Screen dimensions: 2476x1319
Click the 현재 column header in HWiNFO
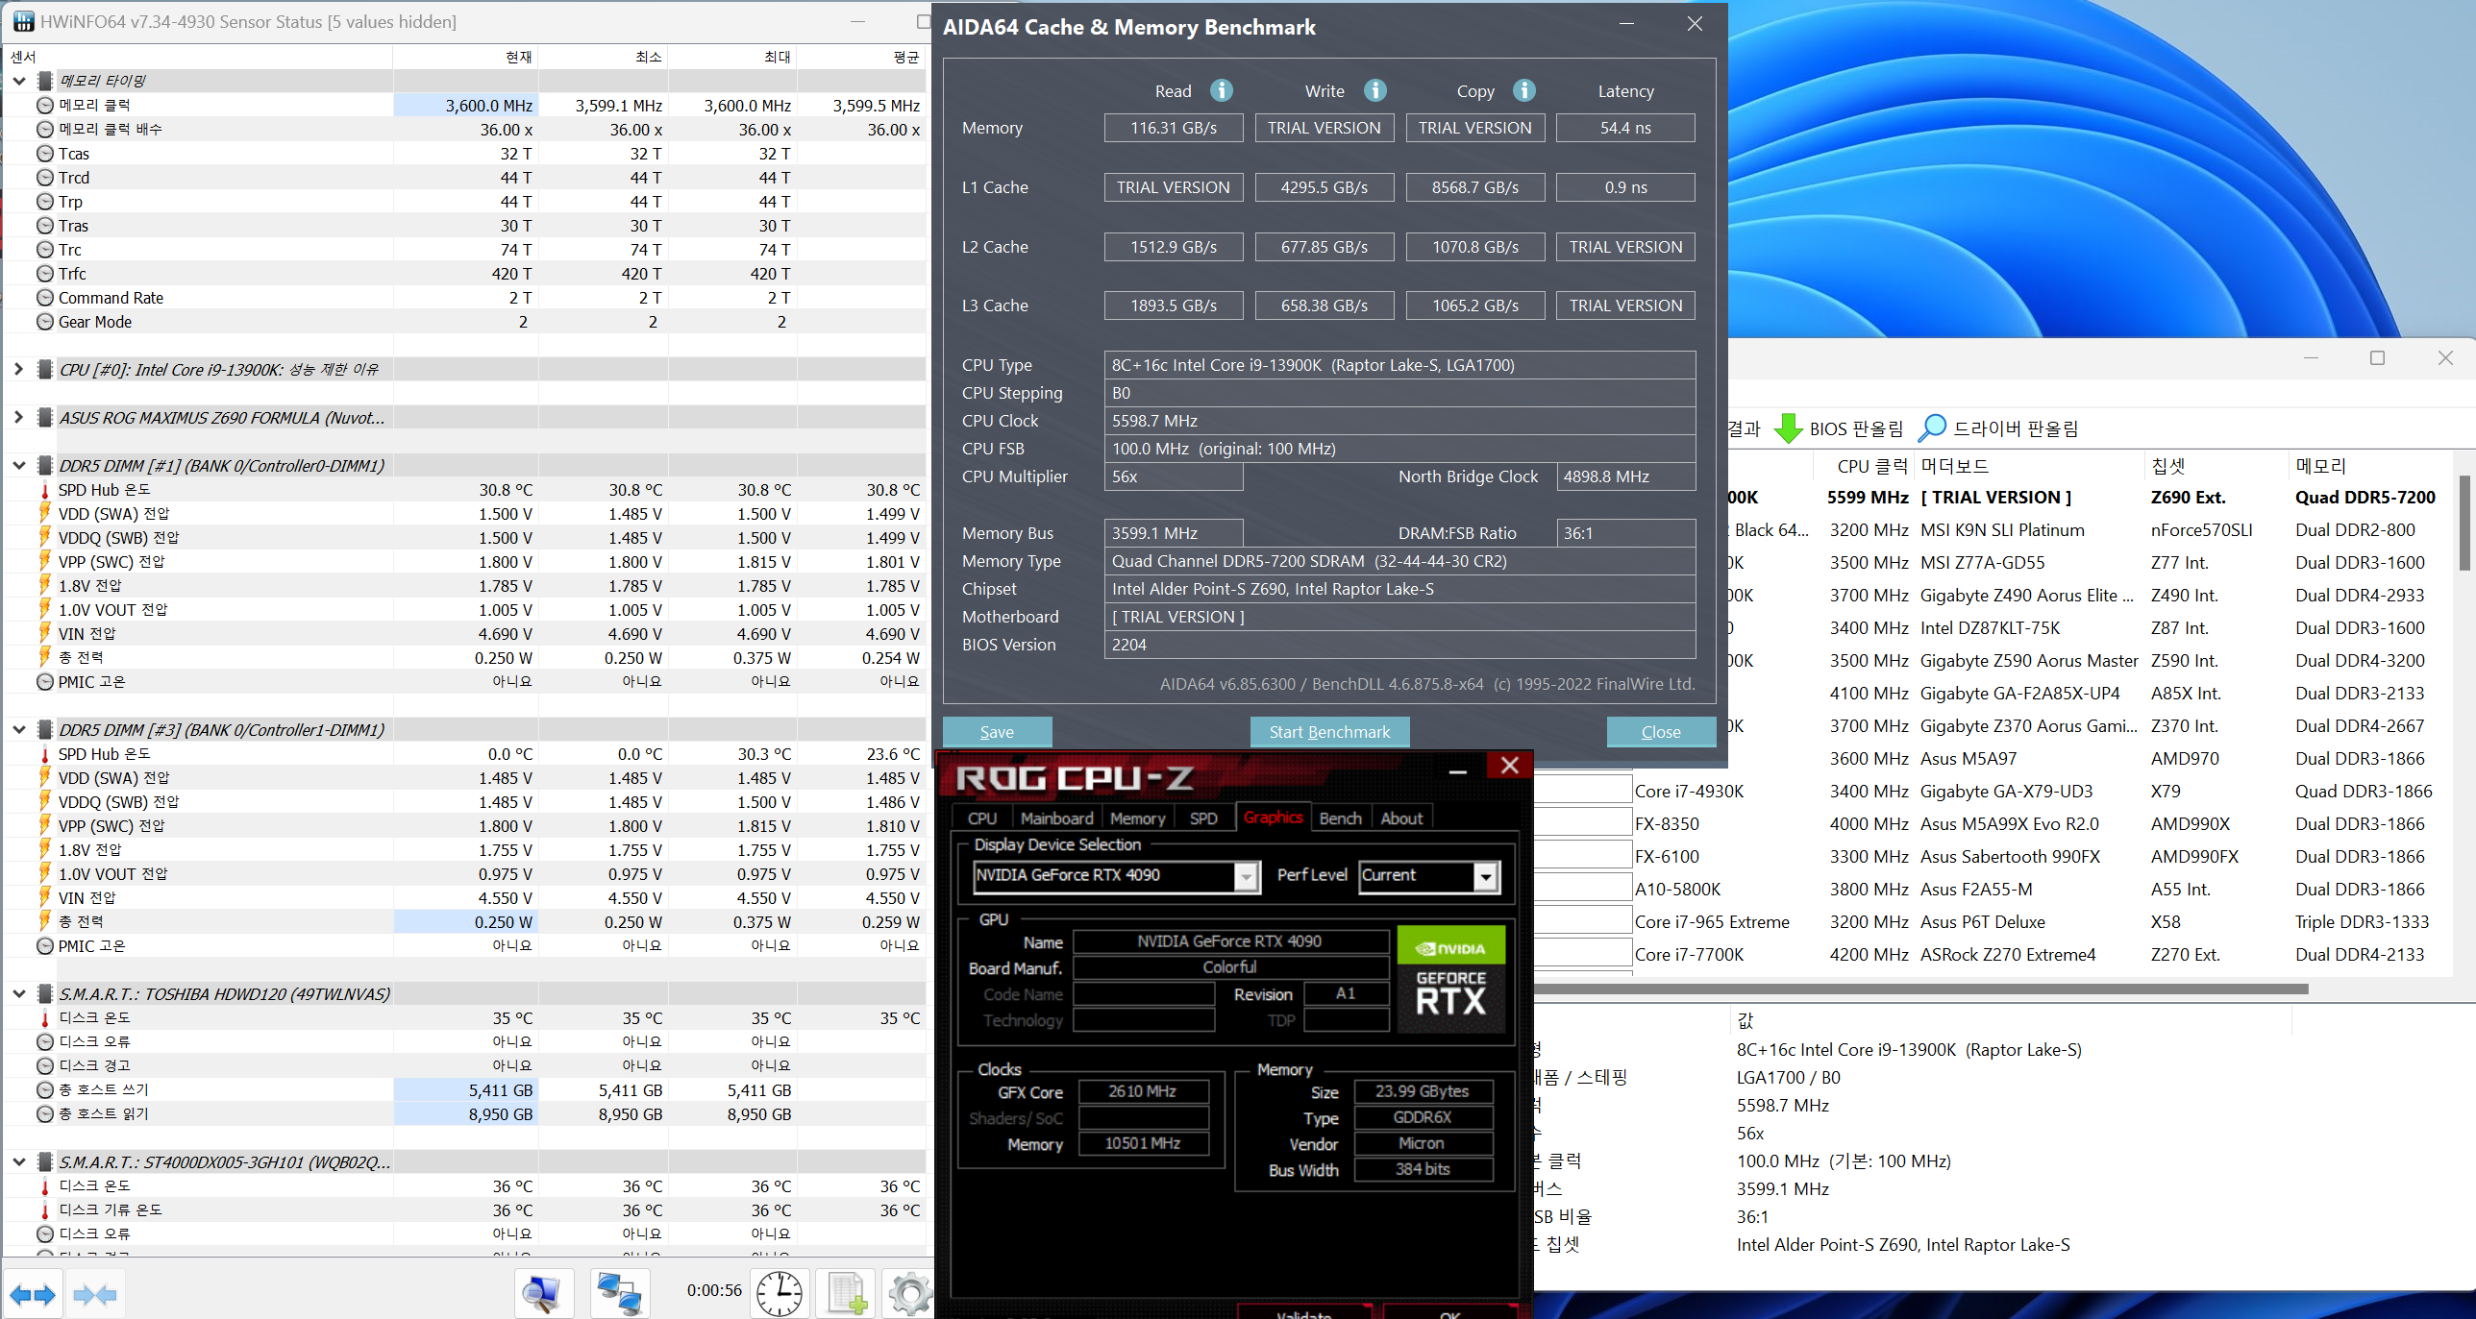[465, 57]
